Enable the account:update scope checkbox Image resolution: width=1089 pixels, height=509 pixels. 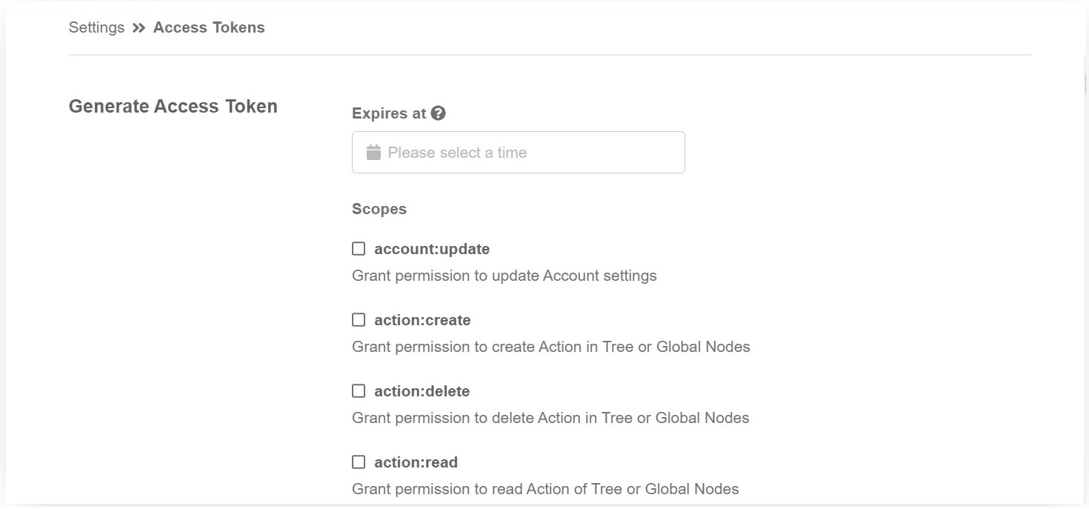point(359,249)
